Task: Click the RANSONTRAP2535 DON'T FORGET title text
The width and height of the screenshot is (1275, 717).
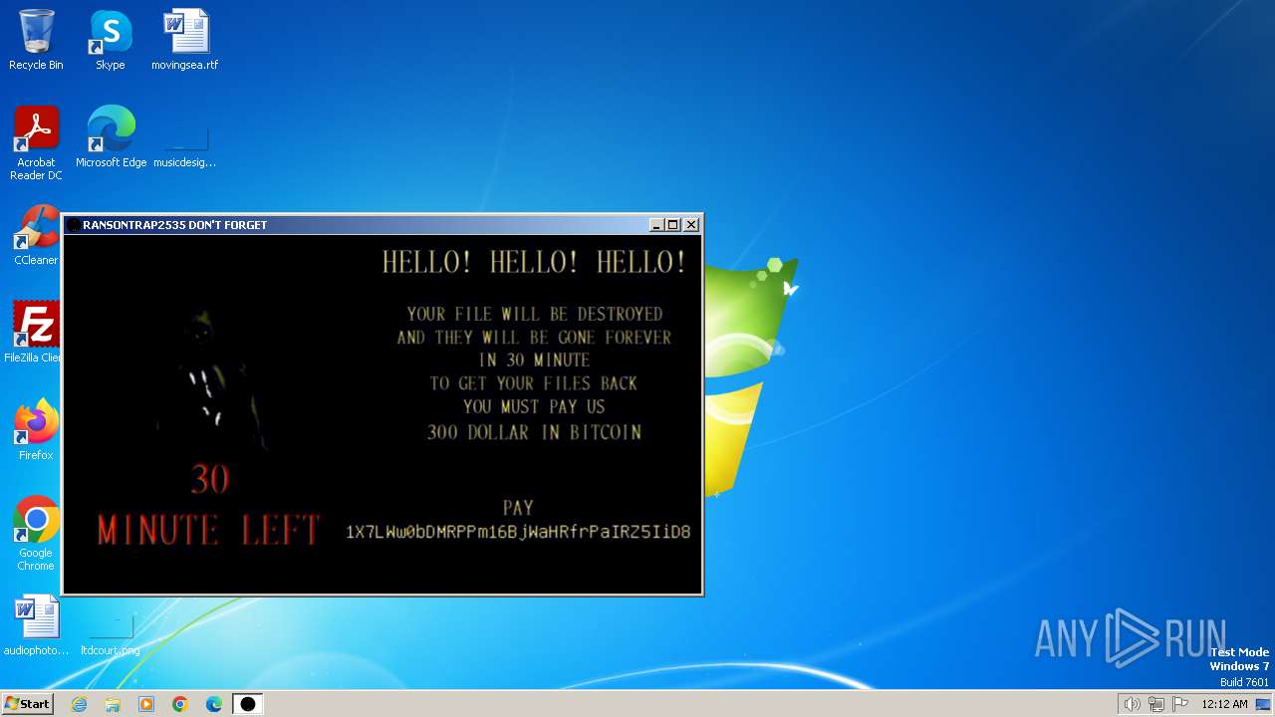Action: 175,225
